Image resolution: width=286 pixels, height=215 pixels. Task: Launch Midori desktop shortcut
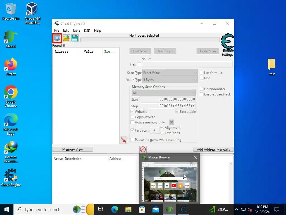coord(11,39)
